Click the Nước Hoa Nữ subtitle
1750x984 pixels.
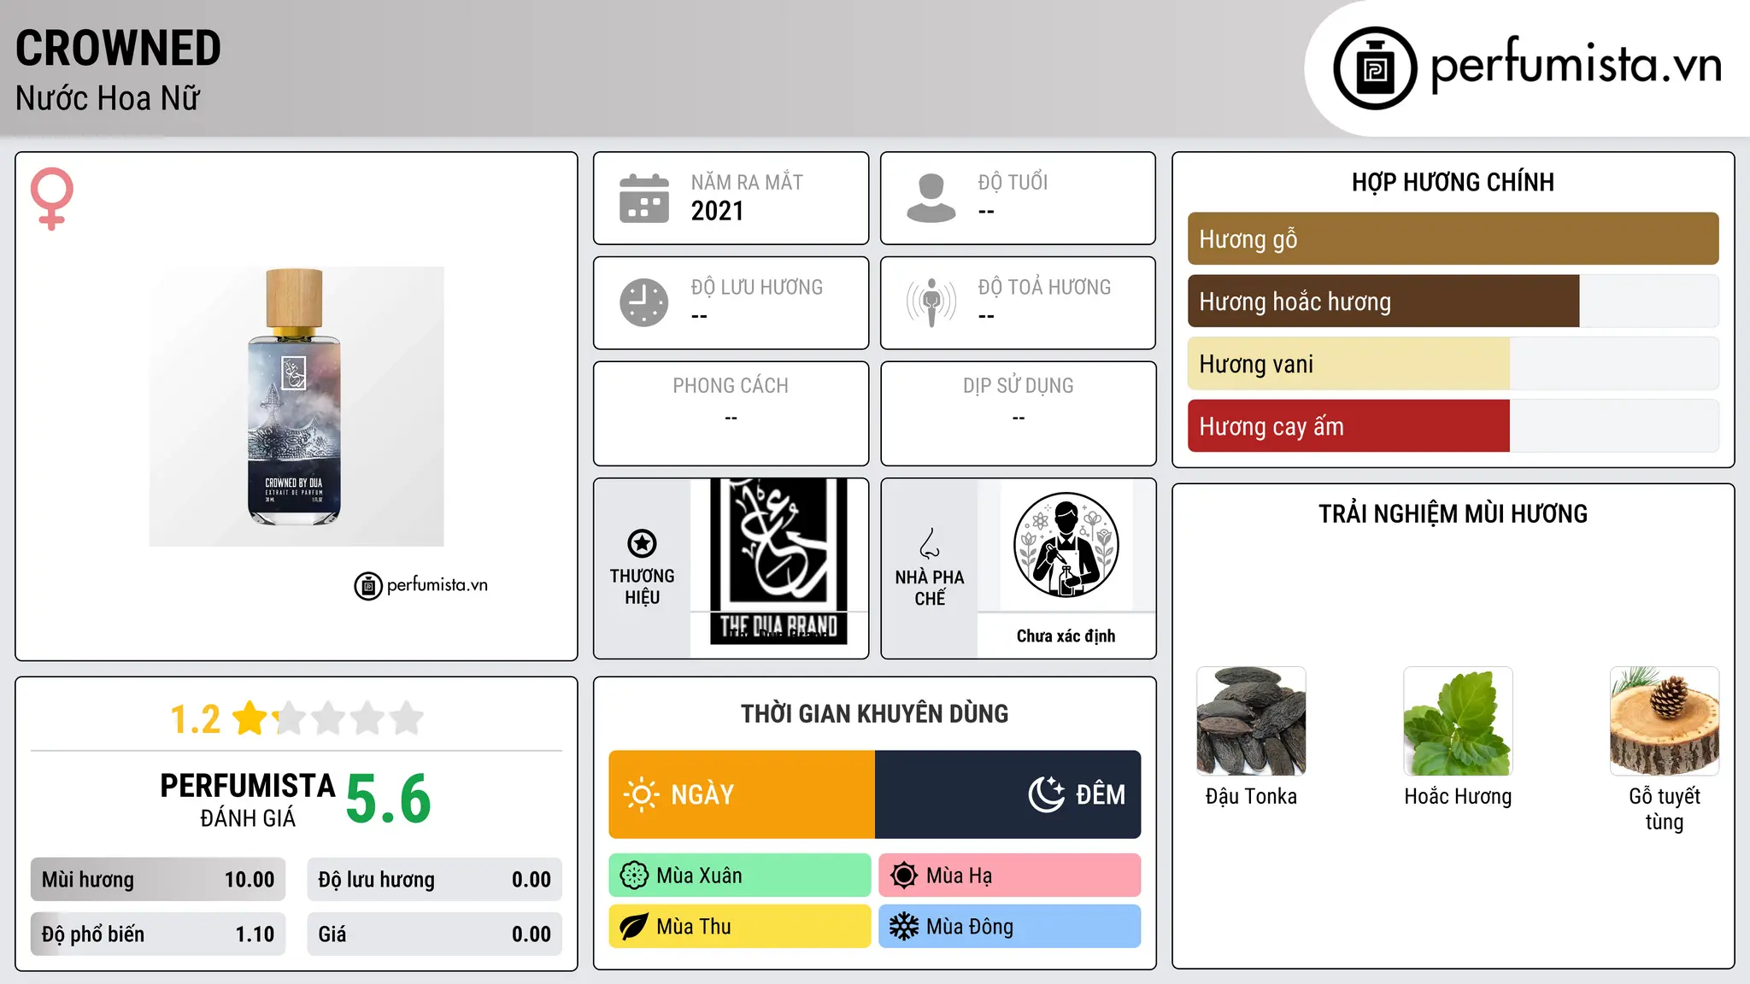[x=108, y=98]
